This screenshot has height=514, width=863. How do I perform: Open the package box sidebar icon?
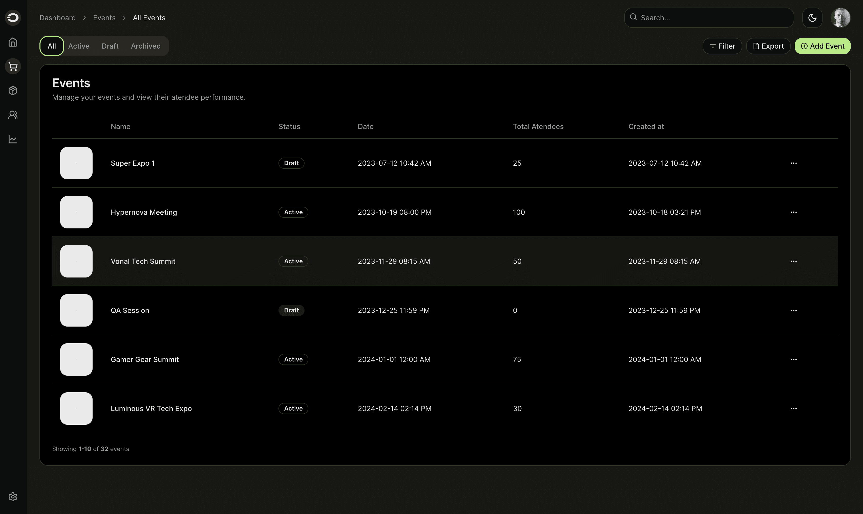point(13,91)
